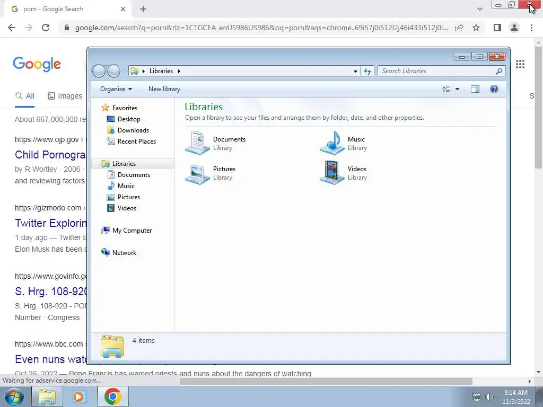The width and height of the screenshot is (543, 407).
Task: Click the Explorer Back arrow button
Action: 99,71
